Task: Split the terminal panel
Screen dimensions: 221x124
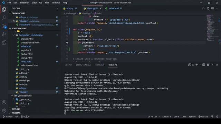Action: coord(203,65)
